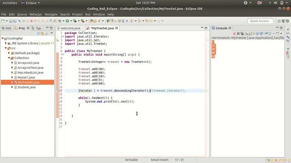This screenshot has height=163, width=291.
Task: Launch Debug with the bug icon
Action: pyautogui.click(x=60, y=21)
